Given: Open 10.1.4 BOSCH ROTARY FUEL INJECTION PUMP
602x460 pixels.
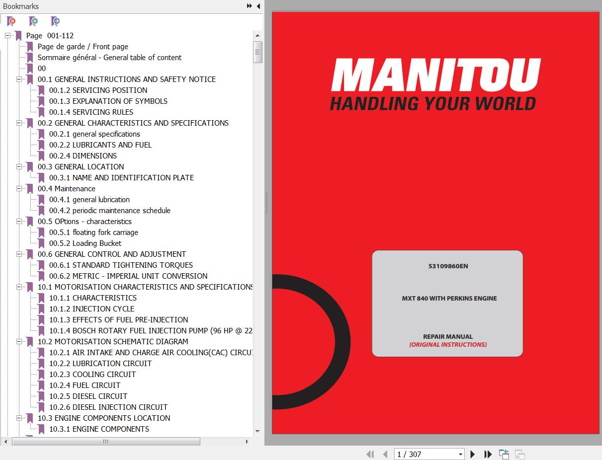Looking at the screenshot, I should coord(151,331).
